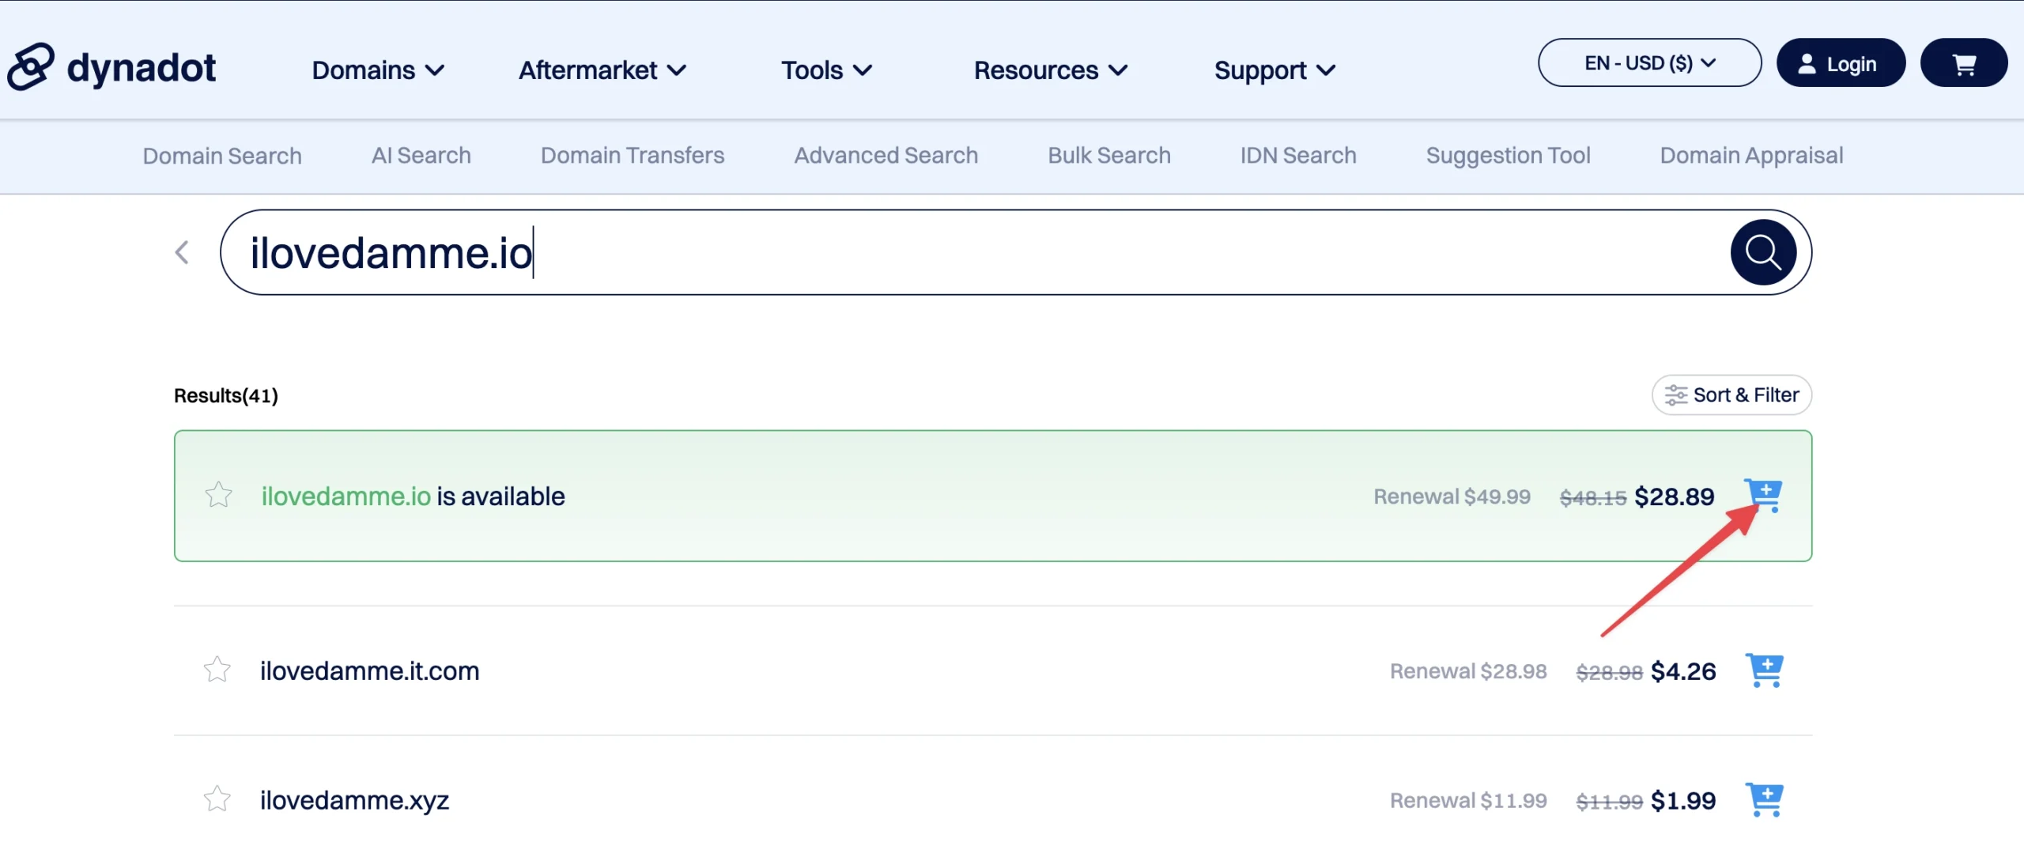Viewport: 2024px width, 861px height.
Task: Favorite ilovedamme.it.com with star
Action: [x=217, y=670]
